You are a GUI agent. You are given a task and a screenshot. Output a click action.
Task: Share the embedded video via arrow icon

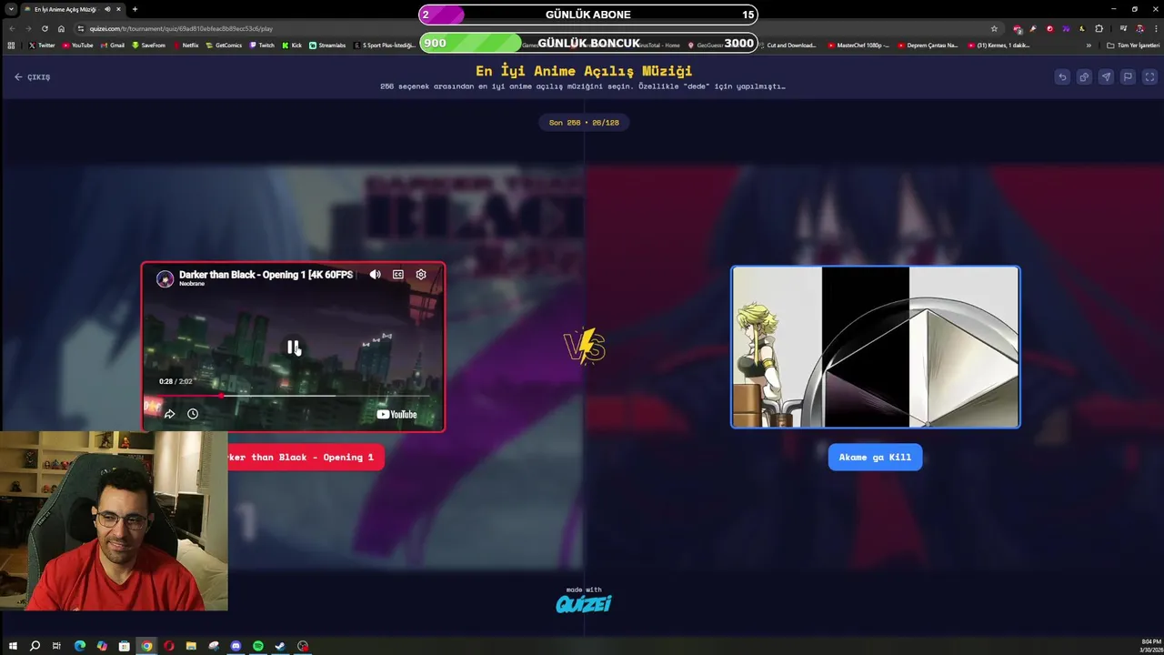(x=169, y=414)
